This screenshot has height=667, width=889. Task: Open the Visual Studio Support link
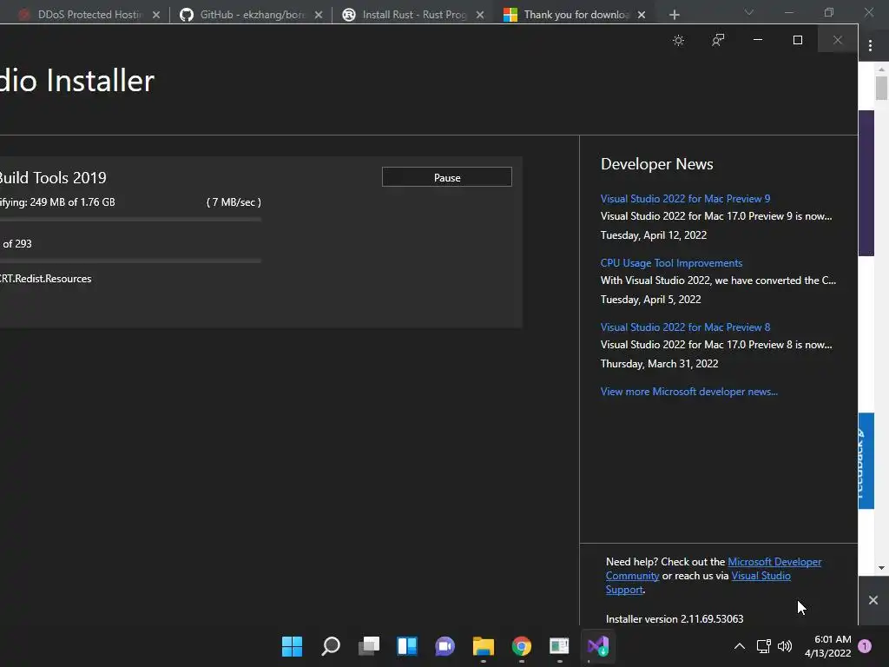click(761, 576)
